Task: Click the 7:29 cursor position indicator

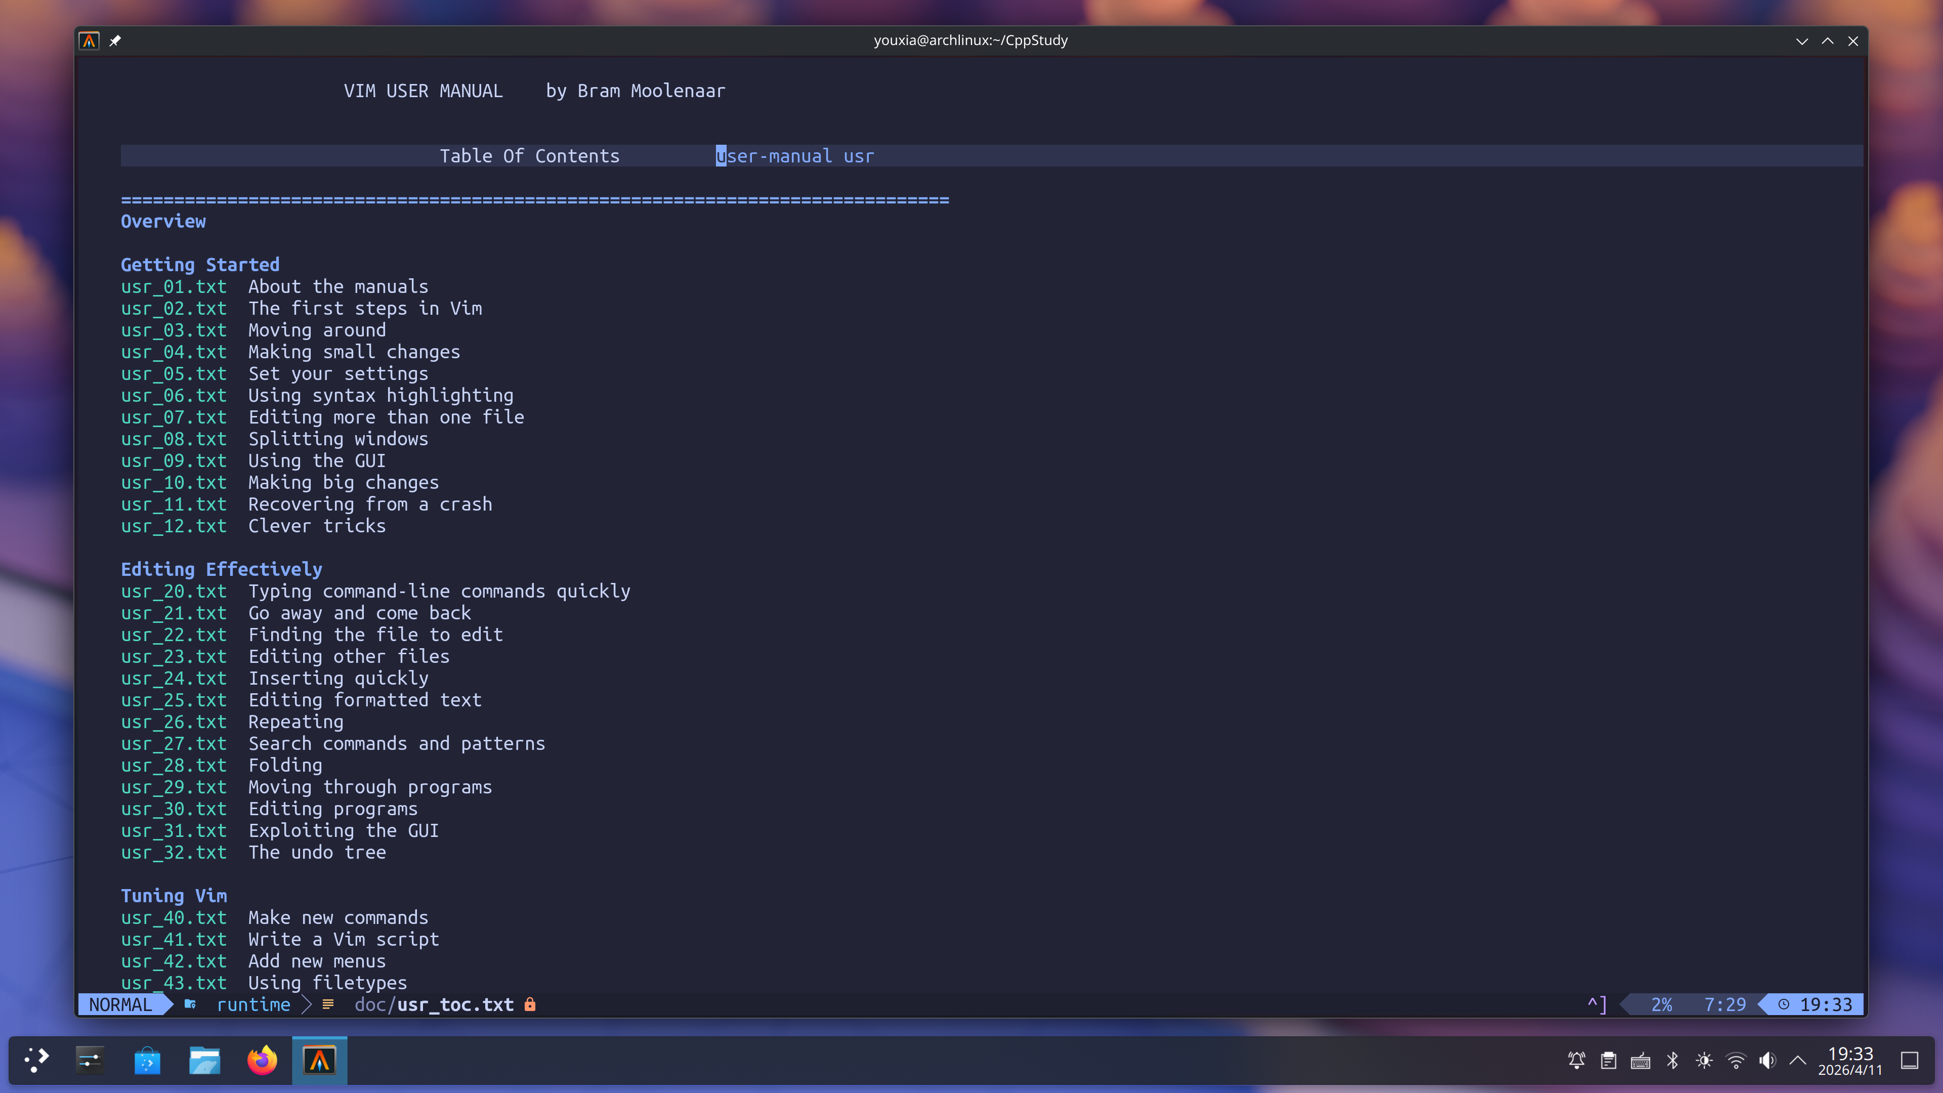Action: click(1725, 1004)
